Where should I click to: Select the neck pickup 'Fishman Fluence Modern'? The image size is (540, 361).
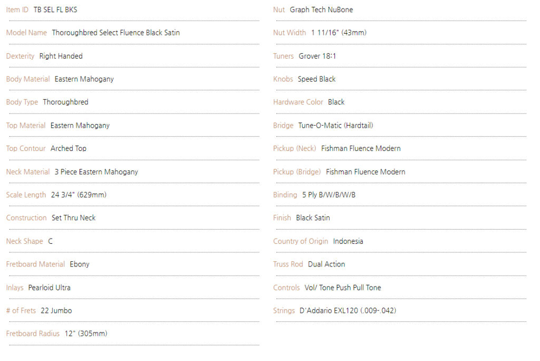point(361,149)
